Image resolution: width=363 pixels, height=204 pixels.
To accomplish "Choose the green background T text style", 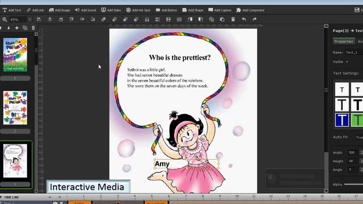I will [357, 120].
